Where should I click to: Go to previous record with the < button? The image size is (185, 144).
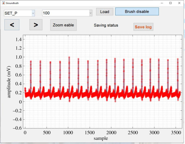click(x=12, y=25)
